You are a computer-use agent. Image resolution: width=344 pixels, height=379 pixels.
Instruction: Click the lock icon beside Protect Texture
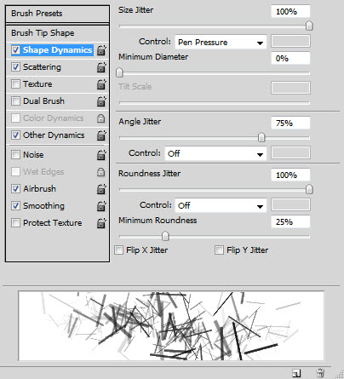coord(101,223)
